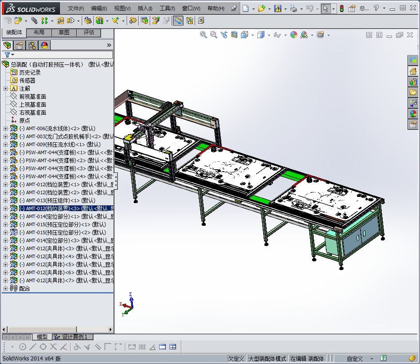
Task: Select the 模型 bottom tab
Action: pos(42,337)
